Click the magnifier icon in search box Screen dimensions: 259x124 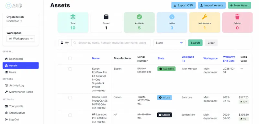click(x=75, y=43)
